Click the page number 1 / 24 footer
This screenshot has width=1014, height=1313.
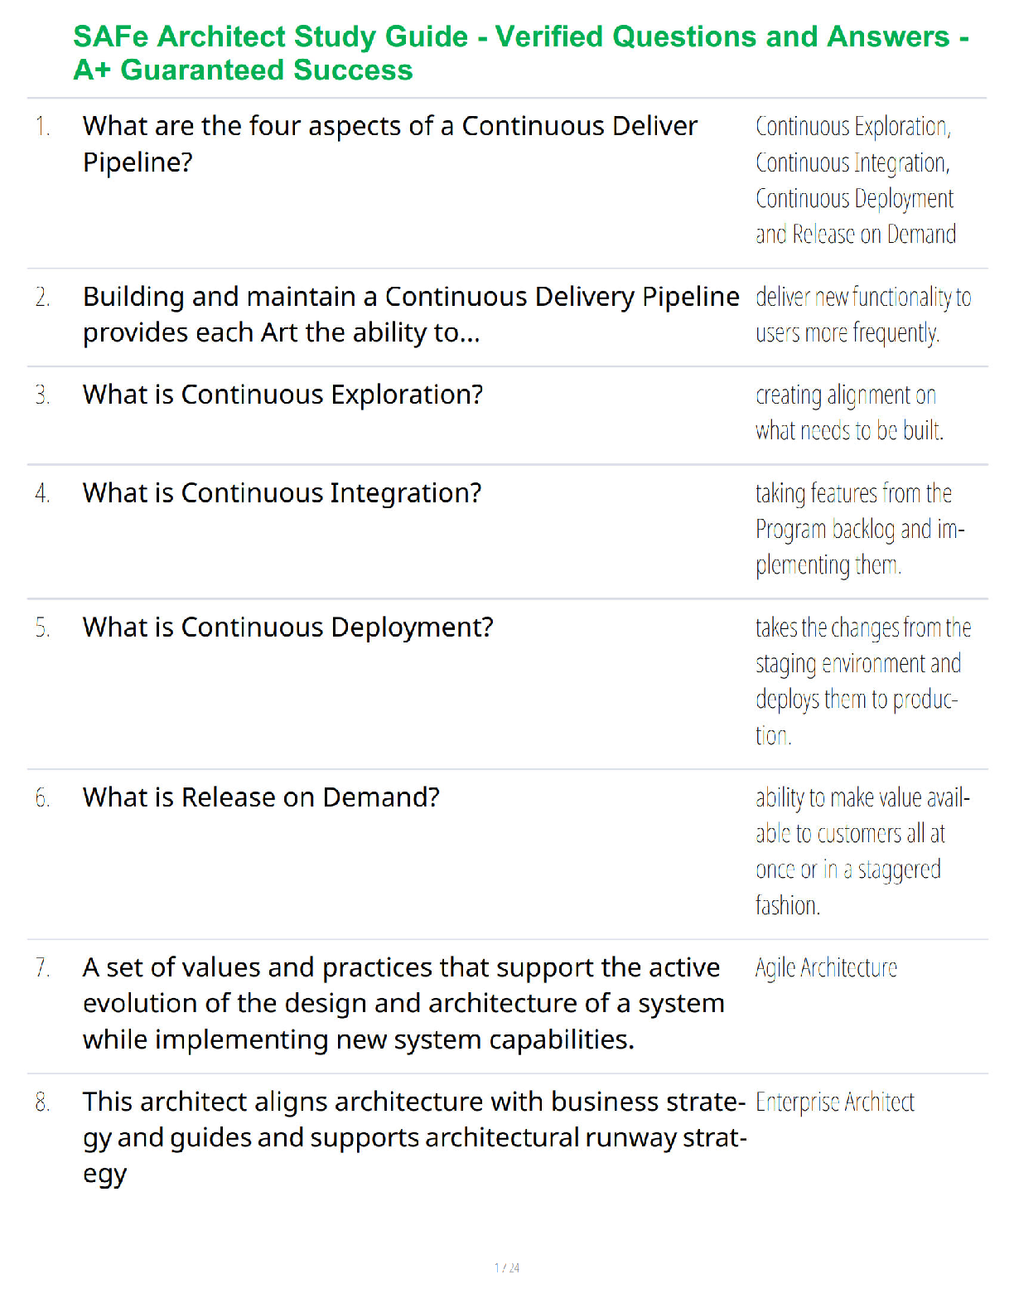coord(507,1267)
